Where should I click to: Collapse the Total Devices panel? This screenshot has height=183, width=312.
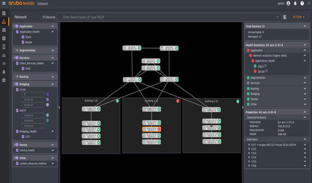[305, 26]
